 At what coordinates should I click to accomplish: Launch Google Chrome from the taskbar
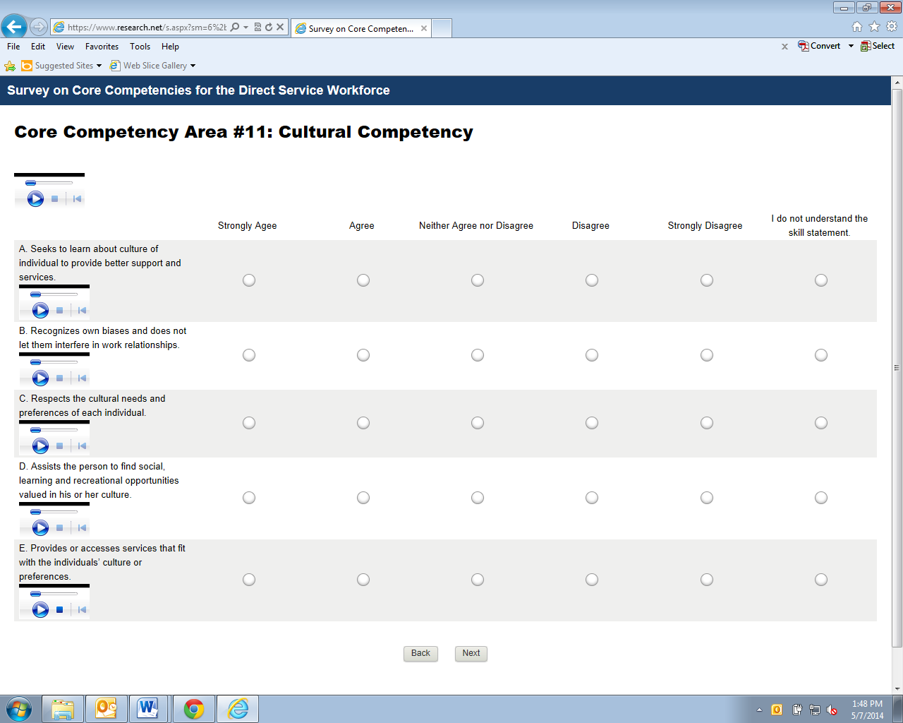pyautogui.click(x=193, y=709)
